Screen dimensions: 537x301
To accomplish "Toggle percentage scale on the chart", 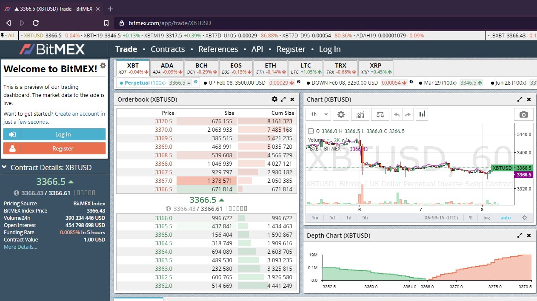I will click(x=471, y=218).
